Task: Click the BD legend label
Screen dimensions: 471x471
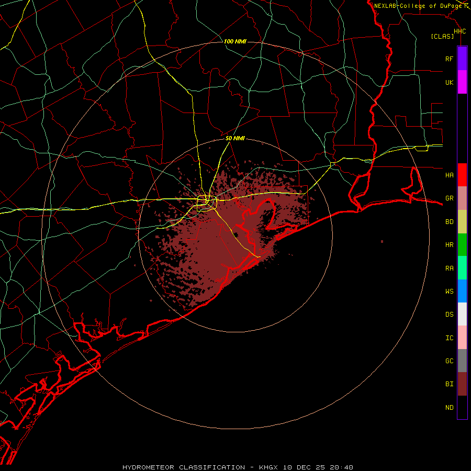Action: pos(449,222)
